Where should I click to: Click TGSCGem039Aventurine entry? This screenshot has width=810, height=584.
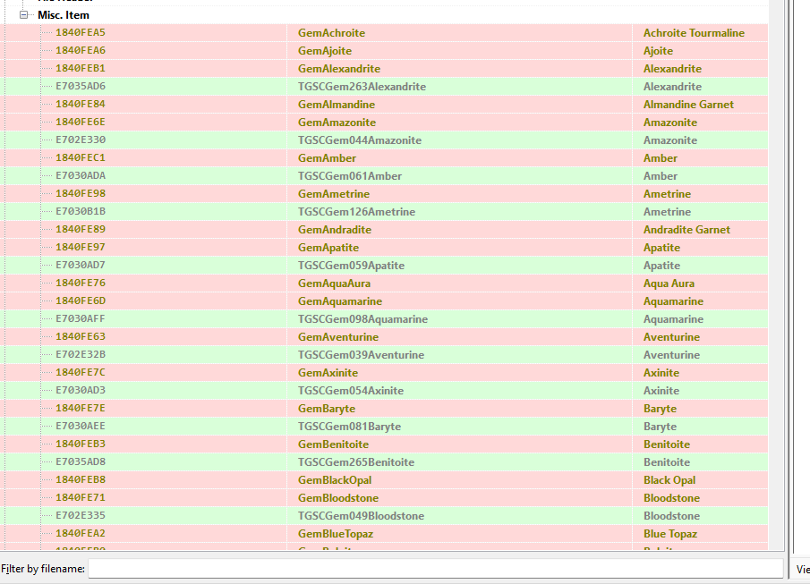(x=361, y=355)
